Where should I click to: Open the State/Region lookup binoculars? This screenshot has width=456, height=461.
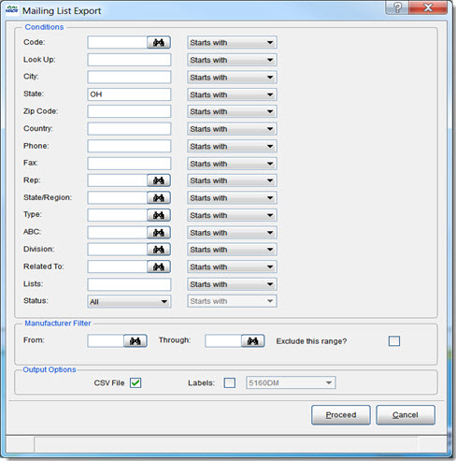coord(159,197)
